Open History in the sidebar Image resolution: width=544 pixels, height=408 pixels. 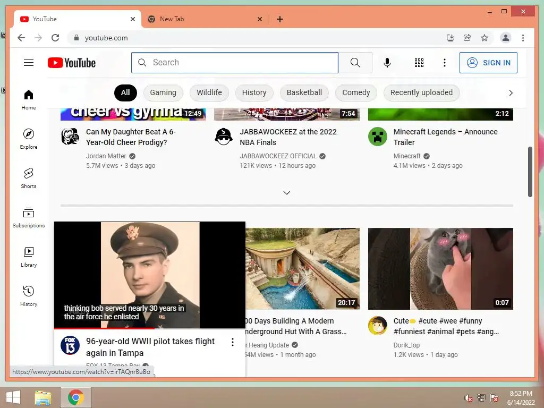tap(29, 296)
